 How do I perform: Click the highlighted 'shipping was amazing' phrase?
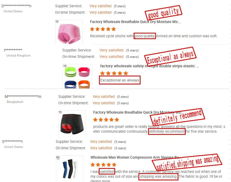[158, 176]
